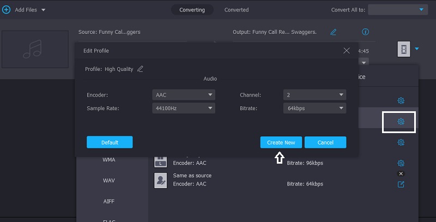Viewport: 436px width, 222px height.
Task: Click the pencil icon beside Output filename
Action: click(x=334, y=32)
